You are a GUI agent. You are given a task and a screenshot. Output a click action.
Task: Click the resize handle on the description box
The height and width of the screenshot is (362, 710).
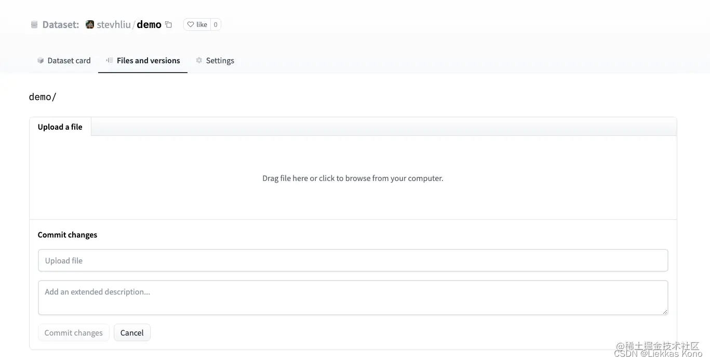(x=664, y=311)
